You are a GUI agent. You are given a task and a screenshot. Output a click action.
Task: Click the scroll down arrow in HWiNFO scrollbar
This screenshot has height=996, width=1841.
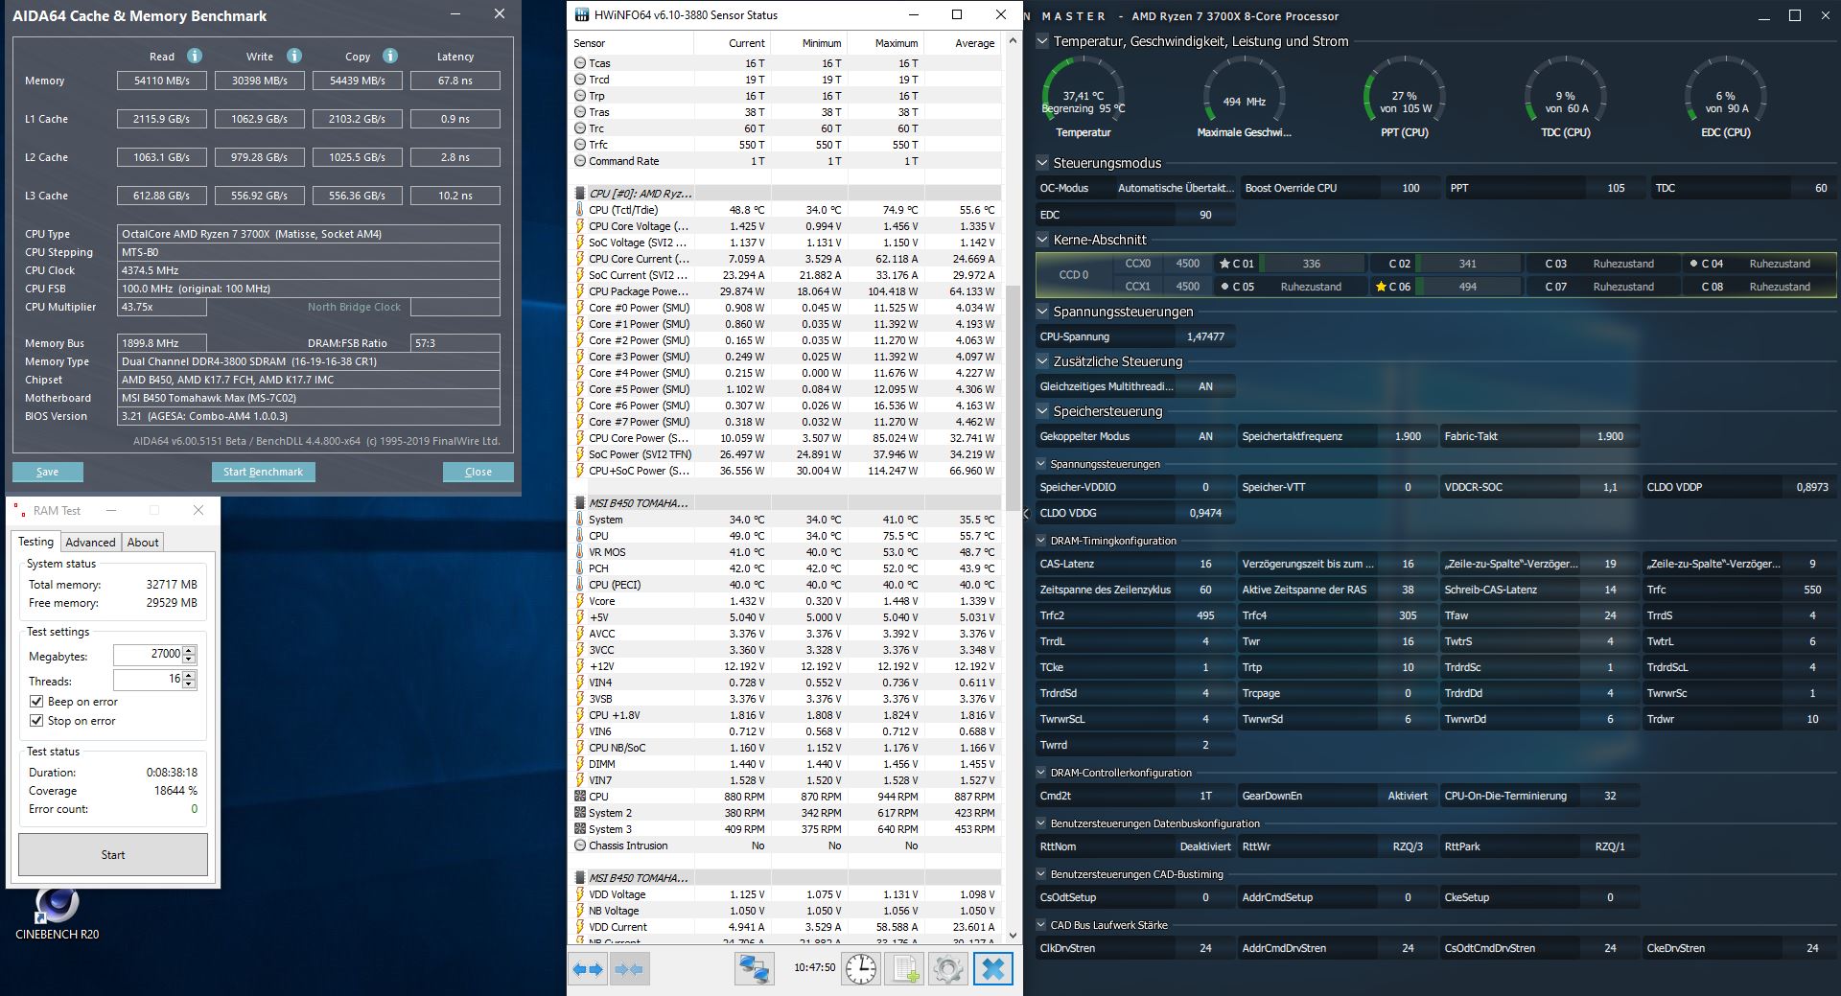point(1013,934)
